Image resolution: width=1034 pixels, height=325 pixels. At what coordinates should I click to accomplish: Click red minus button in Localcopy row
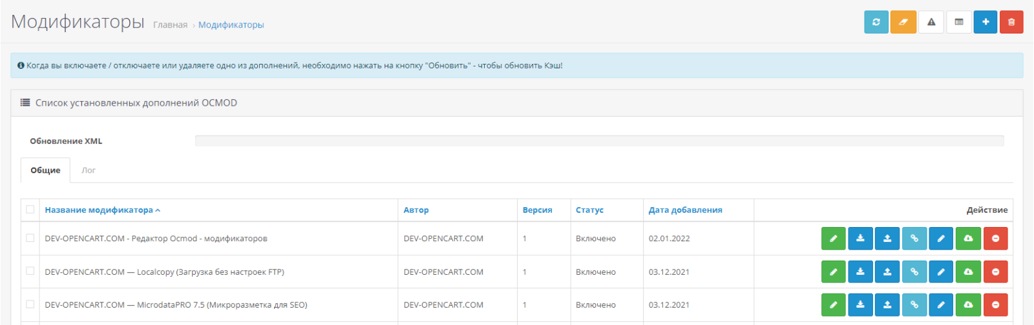coord(995,271)
